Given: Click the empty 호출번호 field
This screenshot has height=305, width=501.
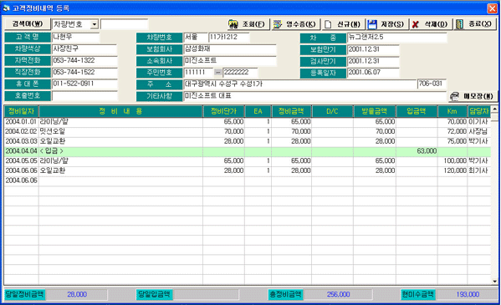Looking at the screenshot, I should [x=84, y=96].
